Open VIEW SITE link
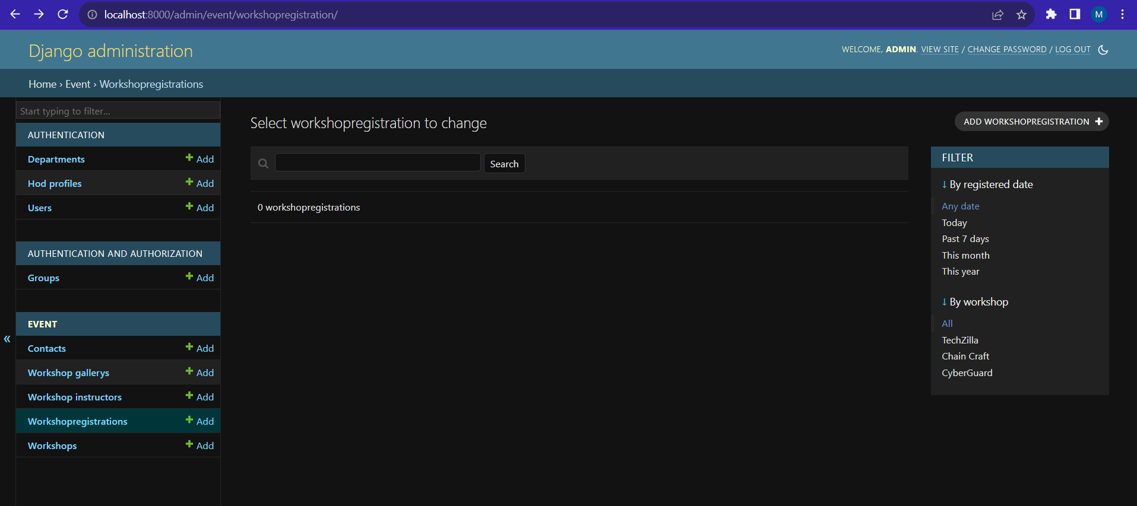This screenshot has width=1137, height=506. pos(940,49)
